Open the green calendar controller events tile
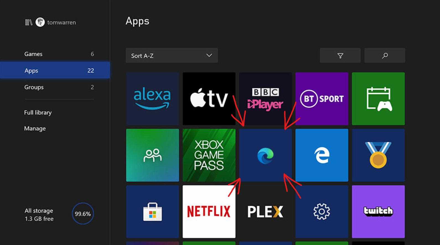This screenshot has width=440, height=245. click(x=378, y=99)
